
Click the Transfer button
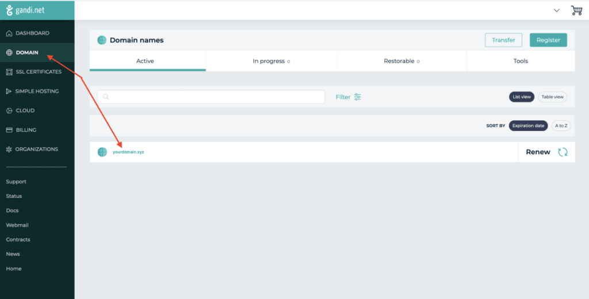pyautogui.click(x=503, y=40)
